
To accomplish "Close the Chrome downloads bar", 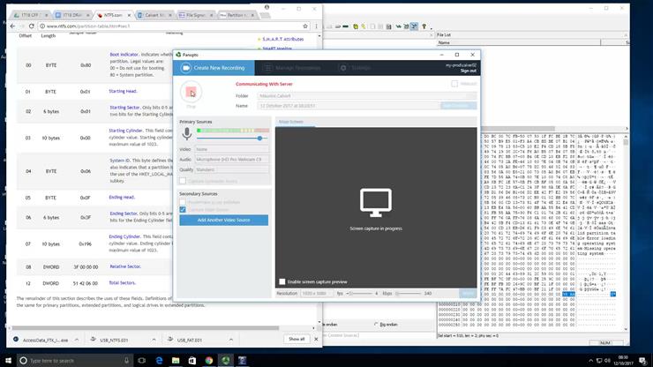I will coord(316,339).
